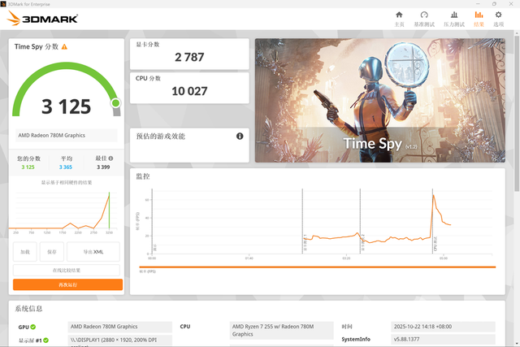Click the Monitoring (监控) heading
Screen dimensions: 520x347
pos(143,176)
